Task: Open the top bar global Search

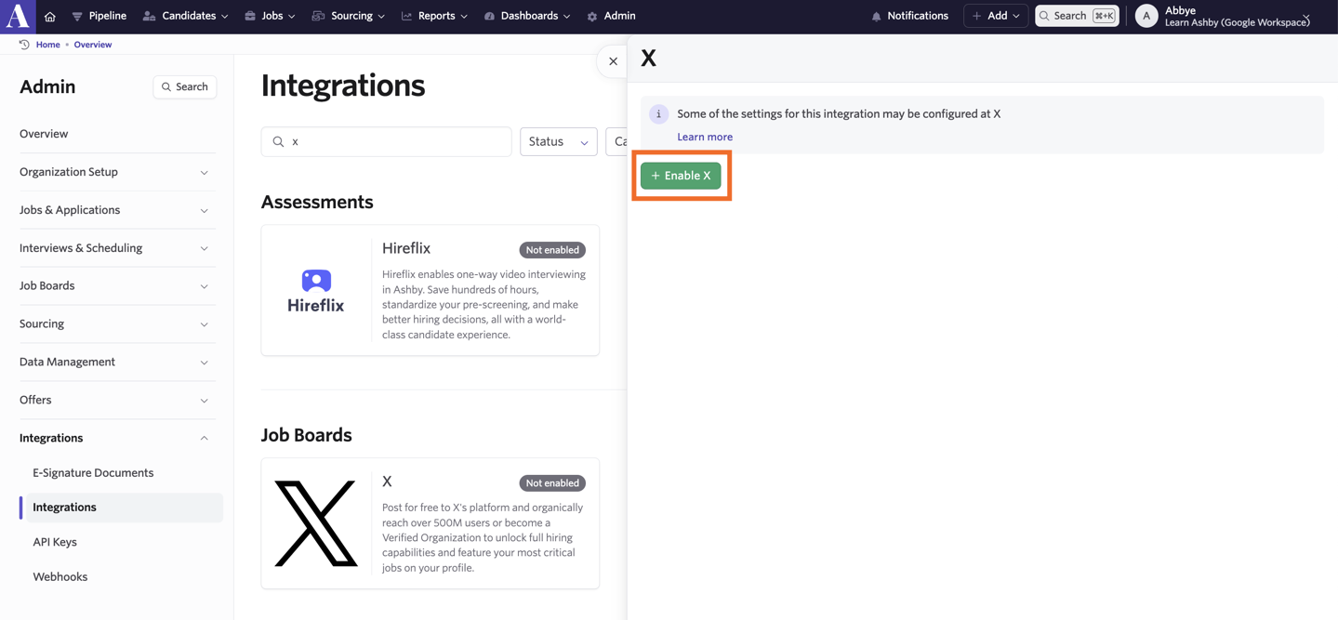Action: [1077, 16]
